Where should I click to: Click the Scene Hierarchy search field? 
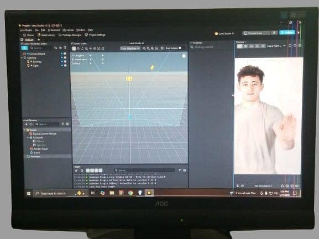pyautogui.click(x=41, y=48)
